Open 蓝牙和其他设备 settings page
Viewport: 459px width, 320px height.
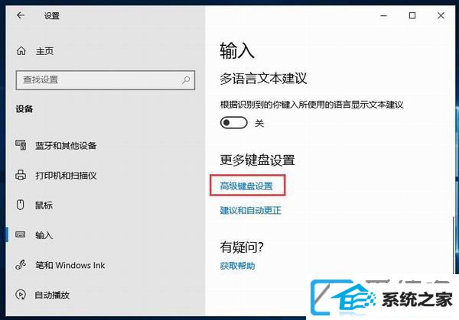(x=66, y=146)
